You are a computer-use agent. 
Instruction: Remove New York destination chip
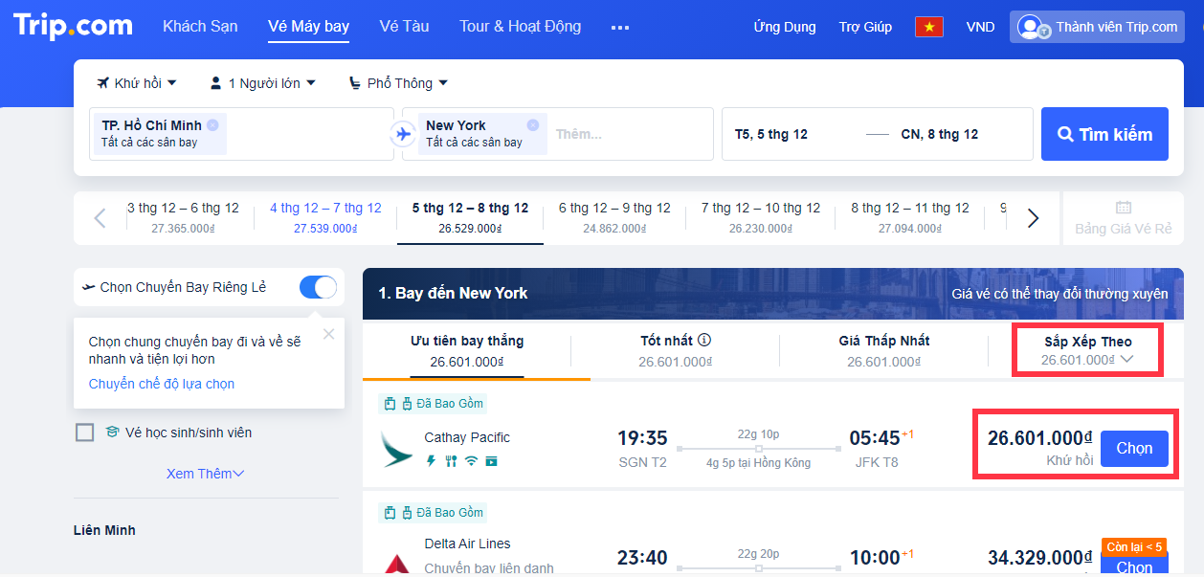[533, 125]
